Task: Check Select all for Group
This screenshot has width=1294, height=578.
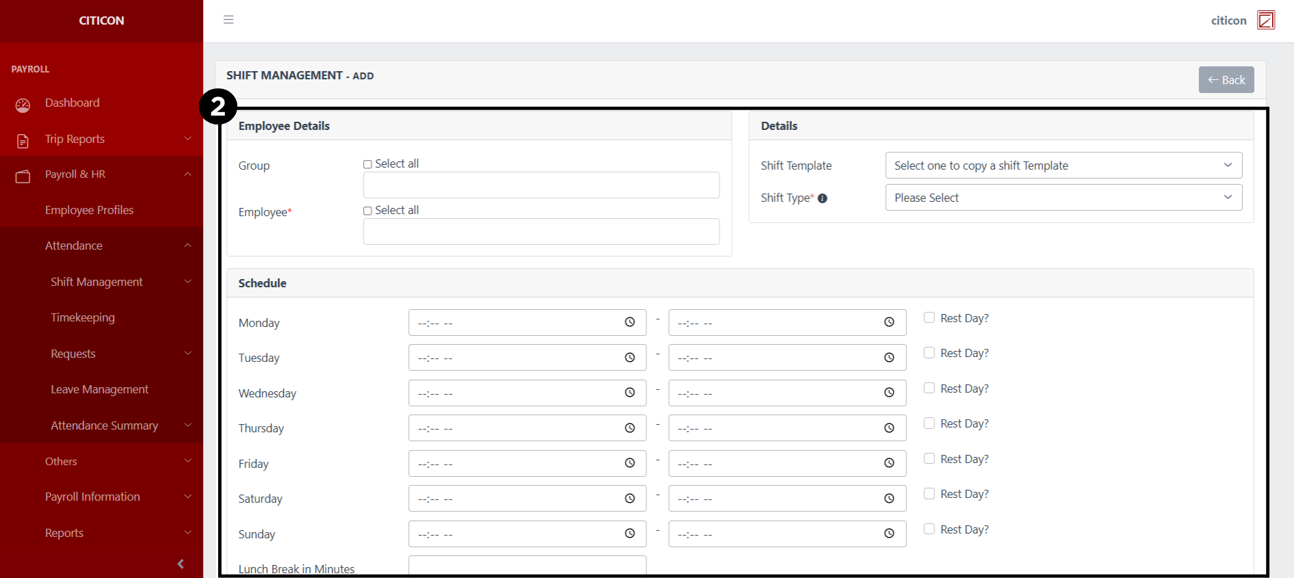Action: [x=368, y=164]
